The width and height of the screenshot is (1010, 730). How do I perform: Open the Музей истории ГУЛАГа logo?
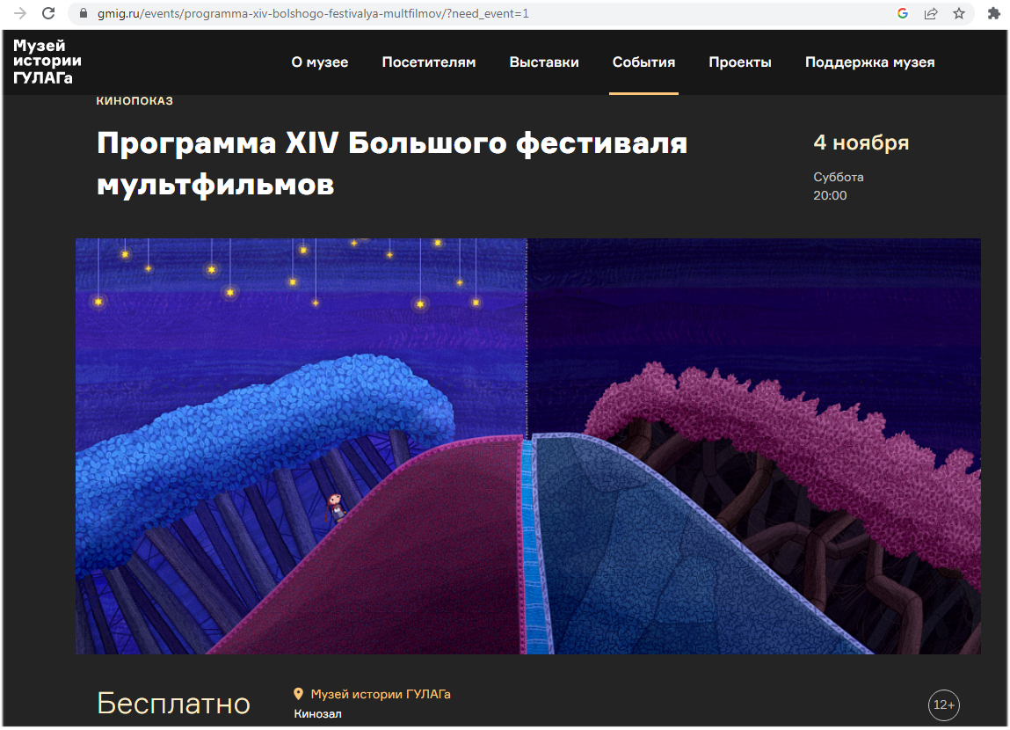pyautogui.click(x=47, y=62)
